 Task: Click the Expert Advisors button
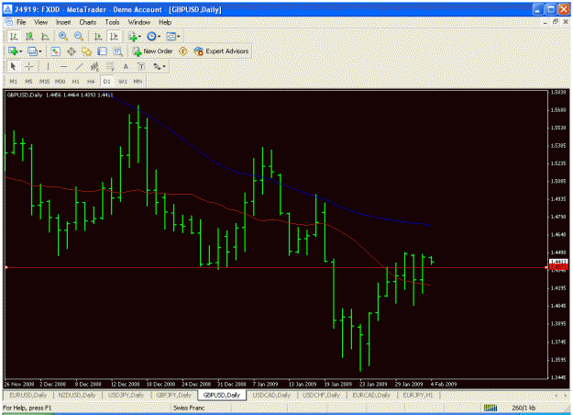pos(222,51)
